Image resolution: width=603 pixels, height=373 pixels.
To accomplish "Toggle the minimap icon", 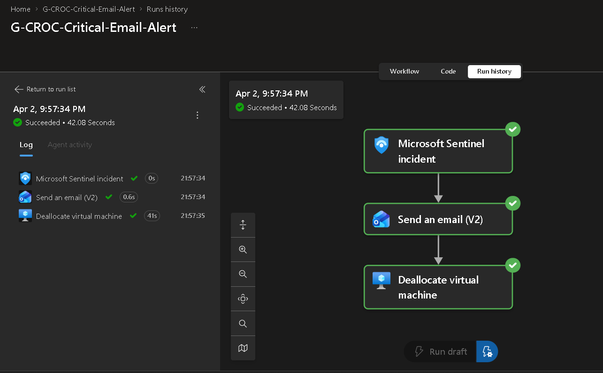I will [x=243, y=348].
